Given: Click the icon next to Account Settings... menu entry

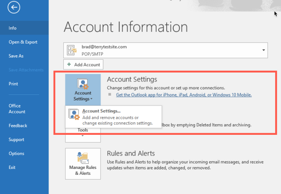Looking at the screenshot, I should click(74, 114).
